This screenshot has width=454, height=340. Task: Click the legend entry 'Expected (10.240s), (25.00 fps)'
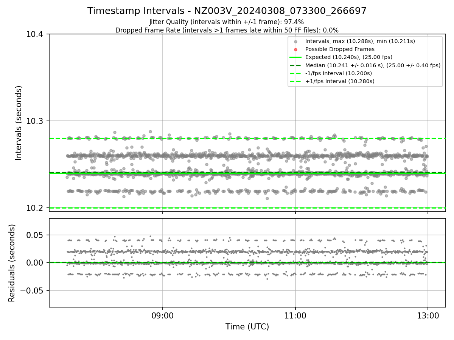pyautogui.click(x=349, y=57)
